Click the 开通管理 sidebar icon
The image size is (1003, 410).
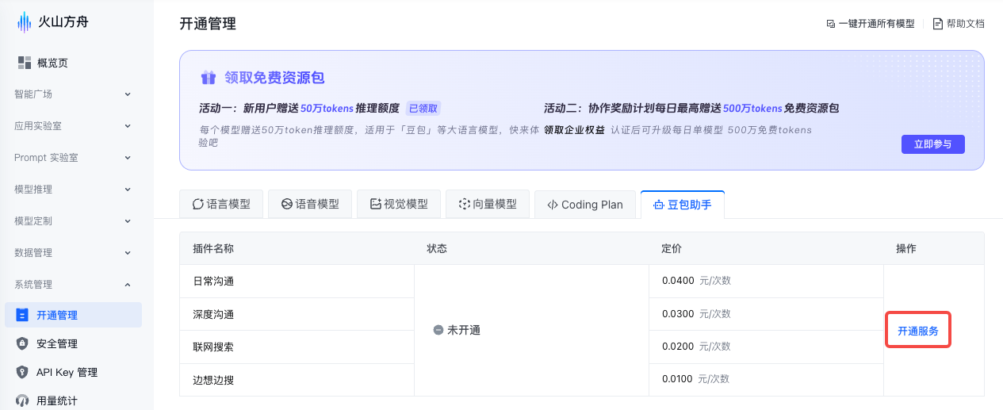(22, 315)
